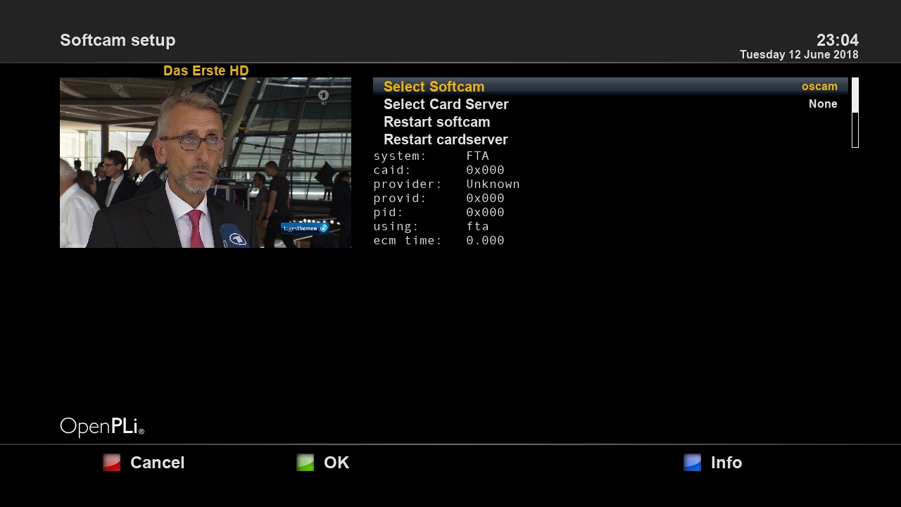Click the 23:04 clock

(x=838, y=40)
